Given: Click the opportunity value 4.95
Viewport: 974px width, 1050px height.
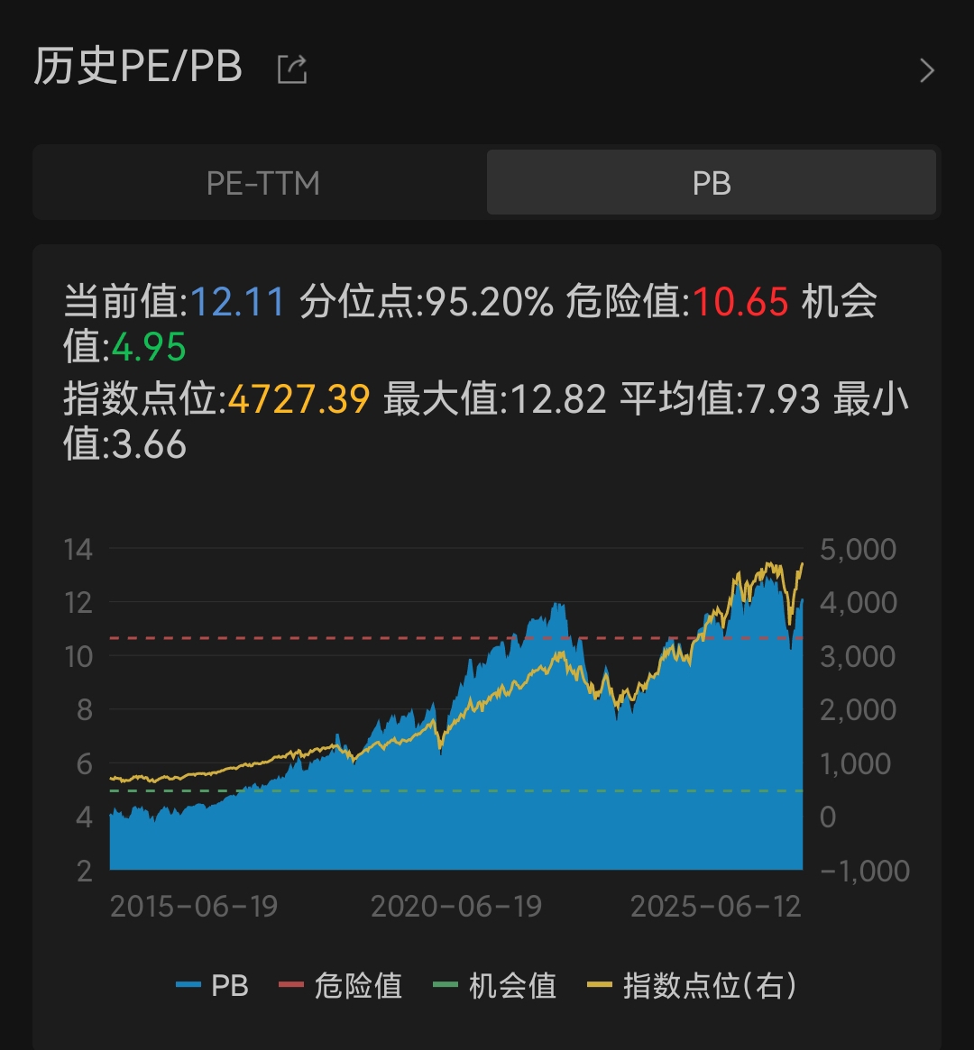Looking at the screenshot, I should pyautogui.click(x=149, y=347).
